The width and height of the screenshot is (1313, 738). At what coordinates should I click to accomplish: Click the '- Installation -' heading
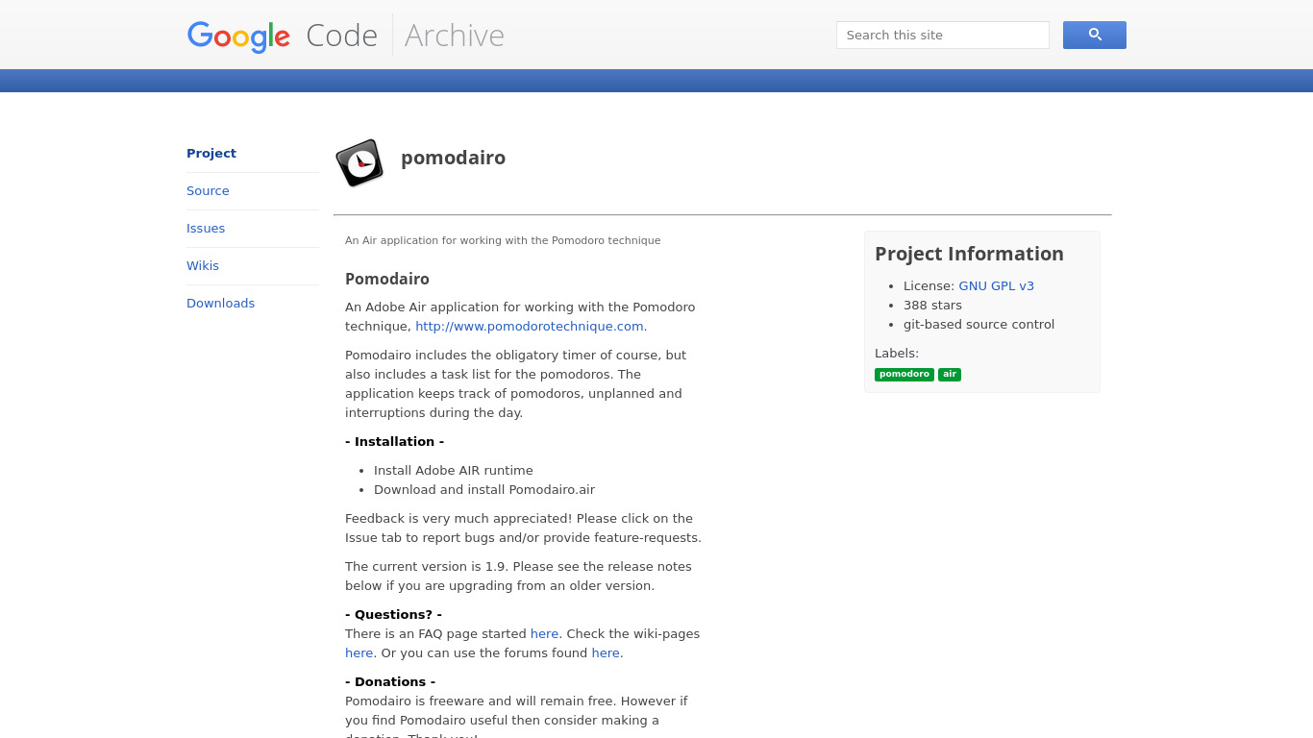394,442
